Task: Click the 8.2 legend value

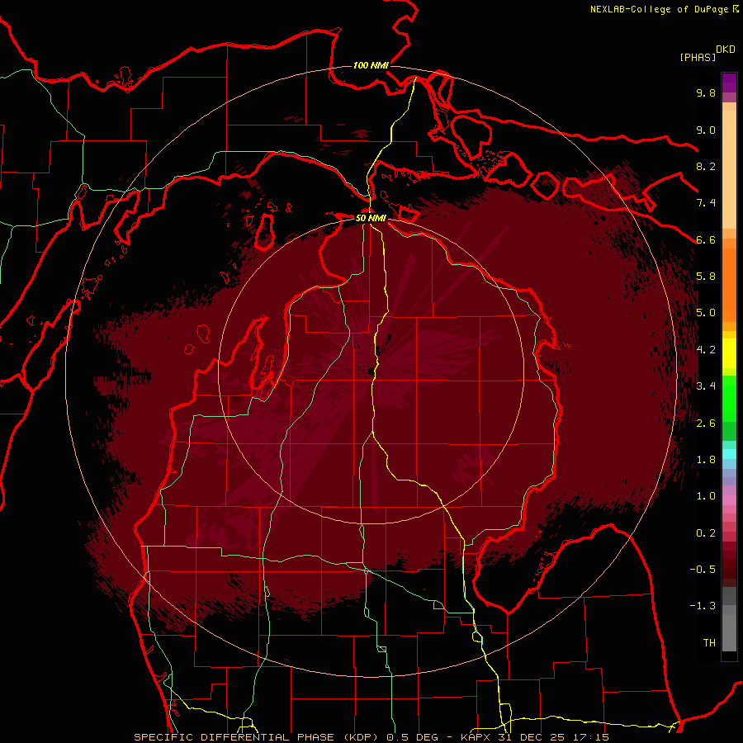Action: pos(706,166)
